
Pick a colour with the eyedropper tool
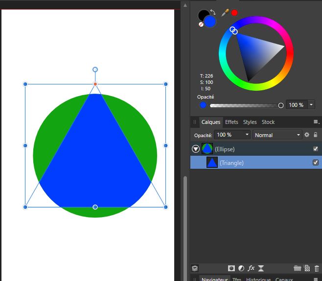(225, 13)
